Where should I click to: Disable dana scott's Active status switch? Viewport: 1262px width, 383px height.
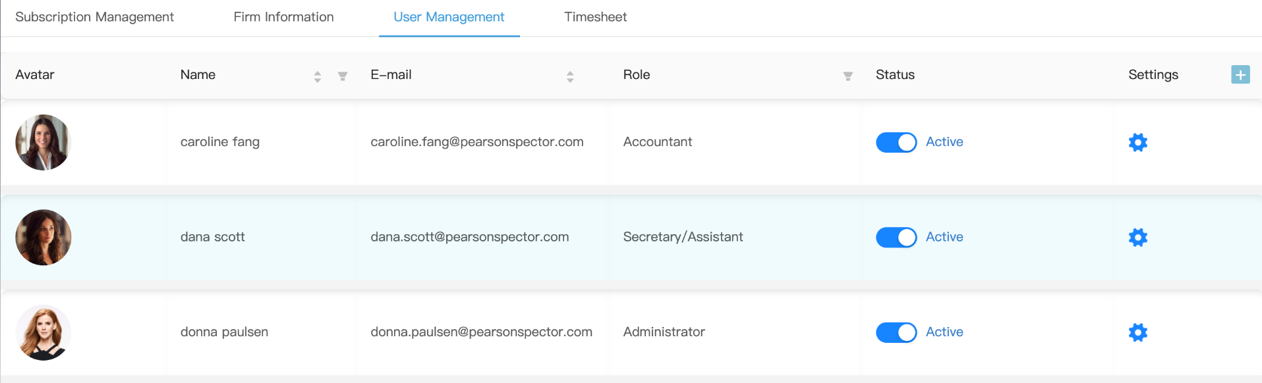coord(896,238)
